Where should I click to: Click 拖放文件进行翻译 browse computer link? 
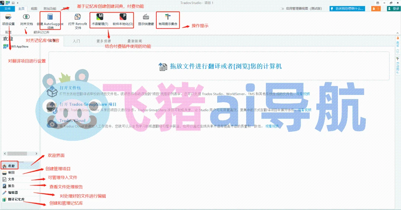[x=226, y=66]
